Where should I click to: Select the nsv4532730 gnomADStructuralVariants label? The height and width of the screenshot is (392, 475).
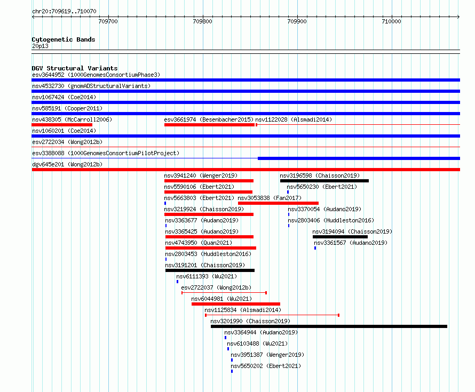pos(91,86)
